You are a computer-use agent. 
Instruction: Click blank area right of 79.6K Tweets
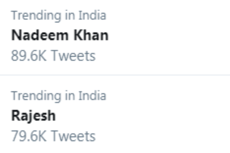[x=159, y=136]
